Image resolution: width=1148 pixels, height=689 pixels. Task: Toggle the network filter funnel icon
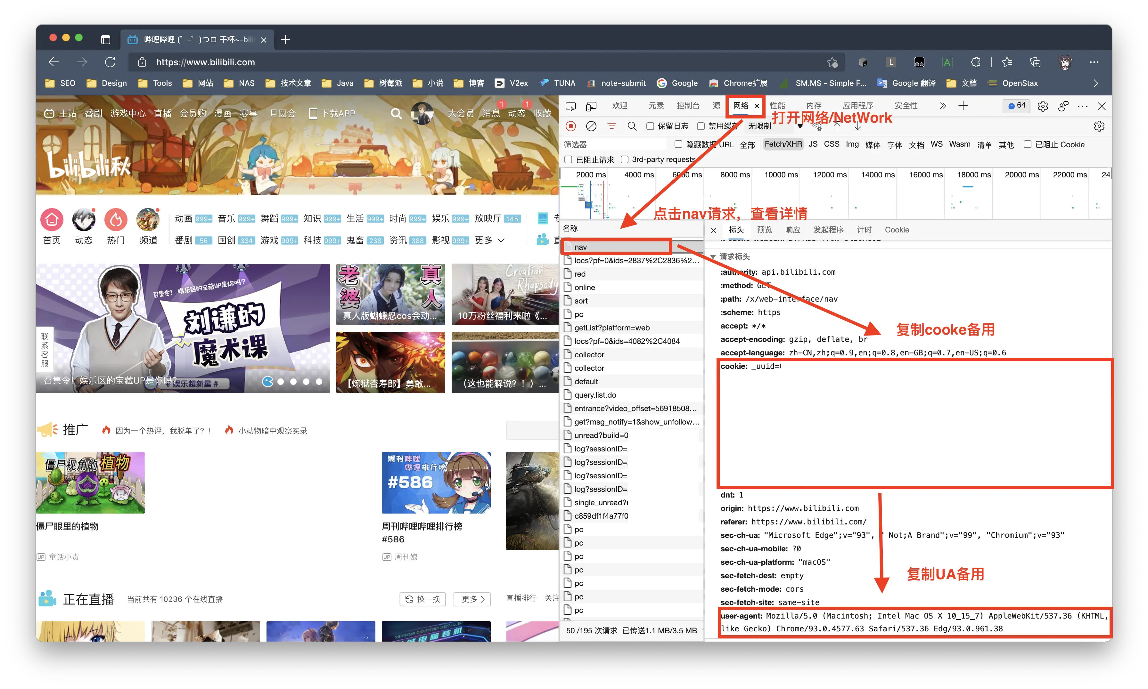point(611,126)
